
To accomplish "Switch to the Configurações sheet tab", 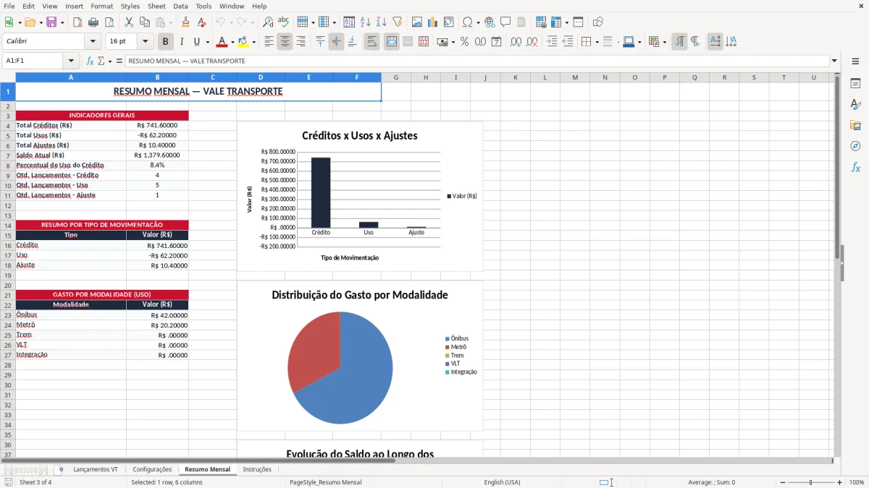I will (152, 470).
